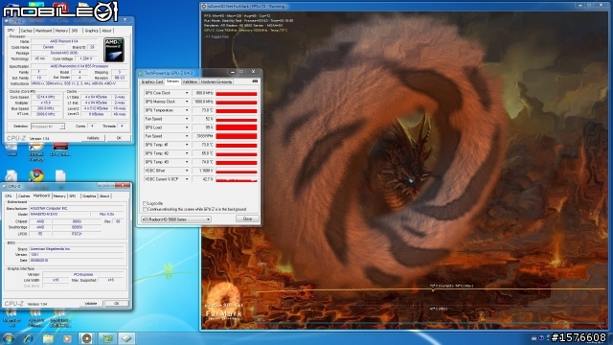Select the Sensors tab in GPU-Z
This screenshot has width=613, height=345.
coord(172,81)
